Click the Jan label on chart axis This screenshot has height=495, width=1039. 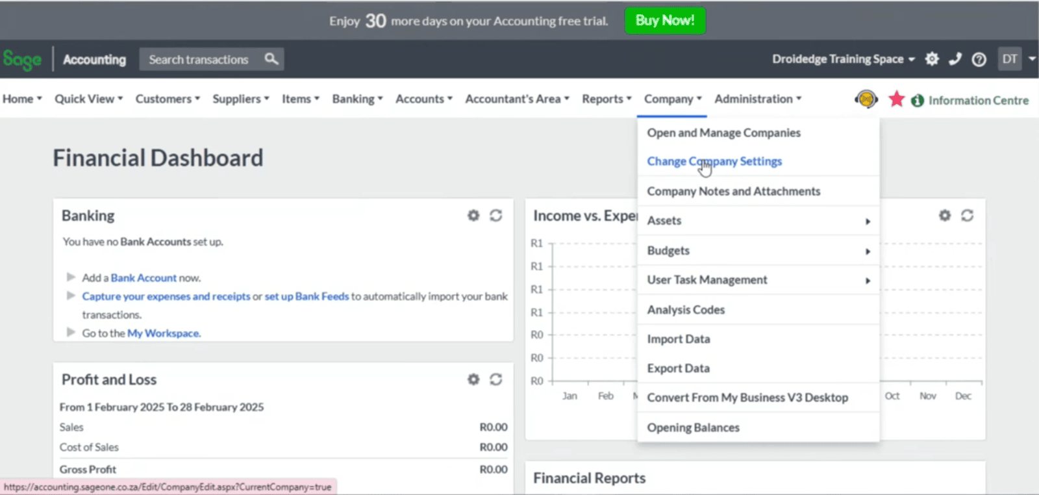[570, 396]
